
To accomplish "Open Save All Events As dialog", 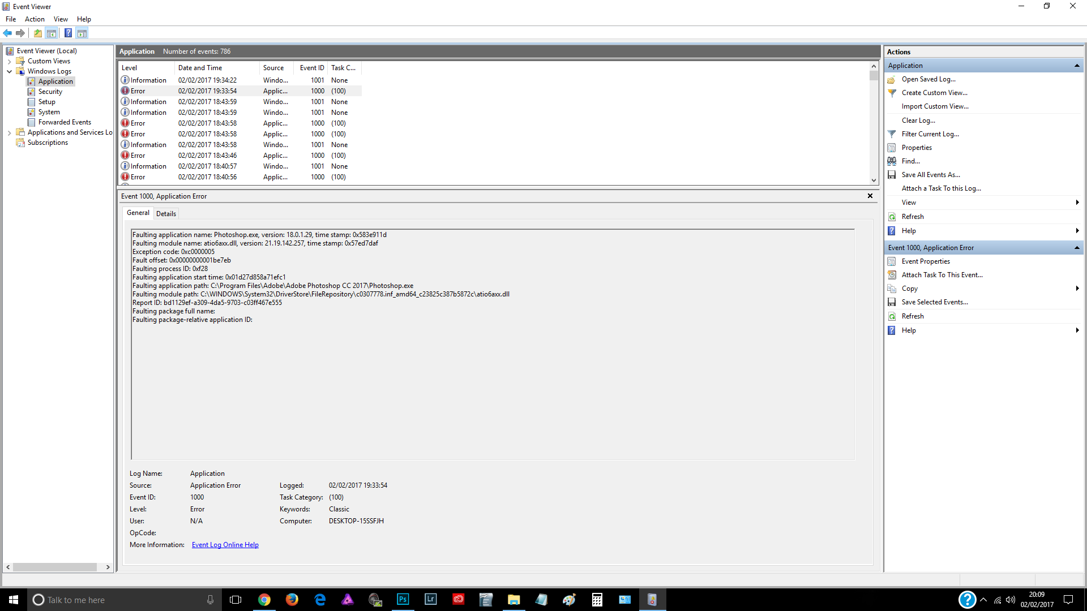I will (930, 174).
